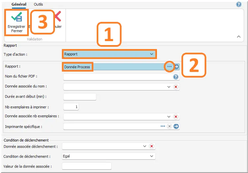The height and width of the screenshot is (173, 248).
Task: Browse printers with the Imprimante spécifique ellipsis
Action: coord(163,126)
